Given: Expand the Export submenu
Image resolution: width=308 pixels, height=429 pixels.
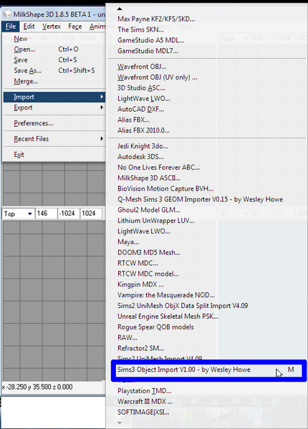Looking at the screenshot, I should click(x=54, y=108).
